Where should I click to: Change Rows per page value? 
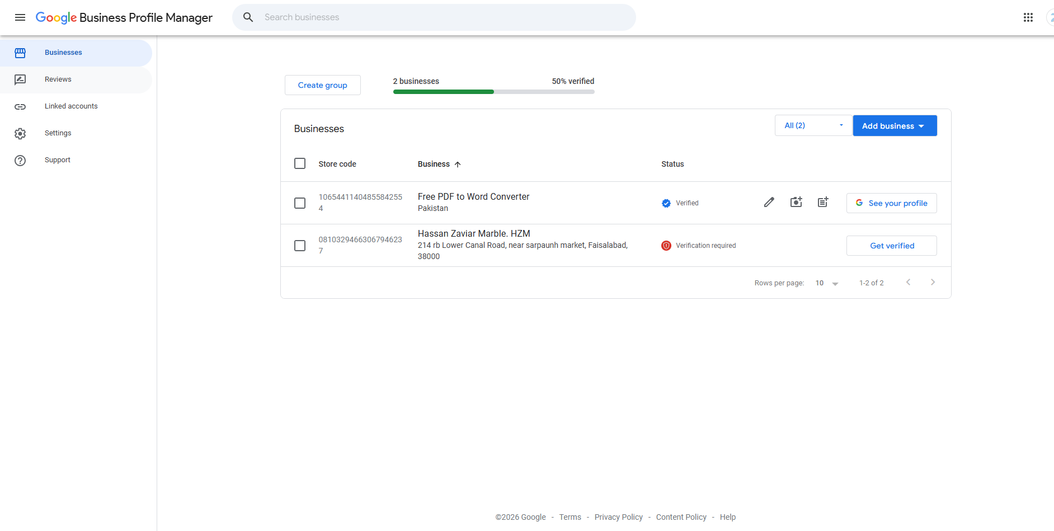click(826, 283)
